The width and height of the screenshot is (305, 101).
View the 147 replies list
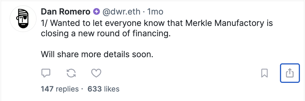click(x=60, y=89)
